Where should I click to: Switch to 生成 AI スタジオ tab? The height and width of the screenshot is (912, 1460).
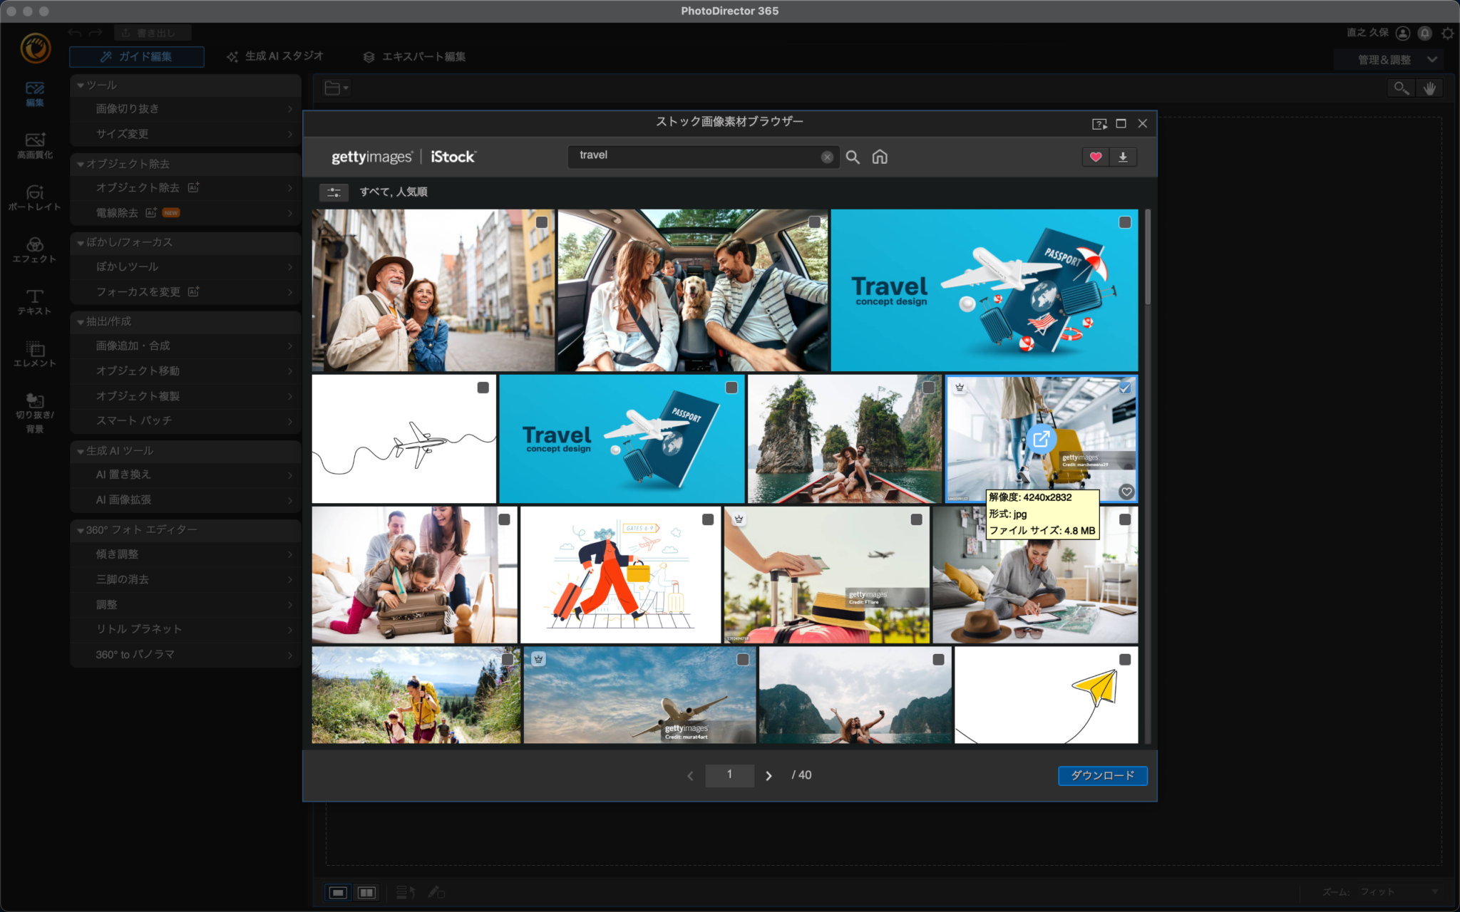pos(275,56)
